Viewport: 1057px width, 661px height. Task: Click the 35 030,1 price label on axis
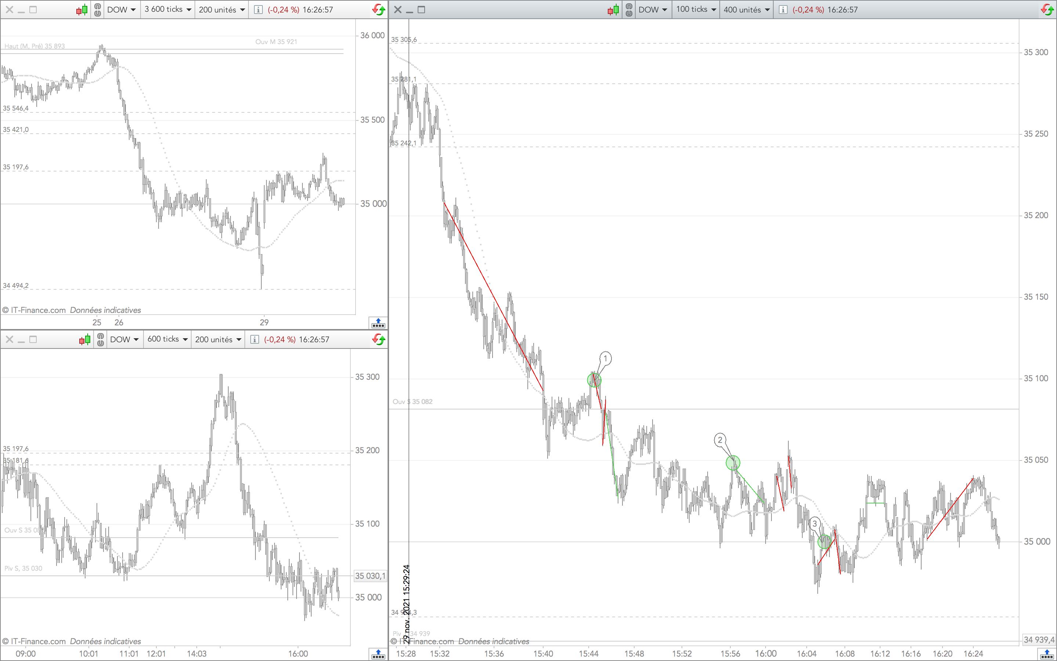[370, 576]
